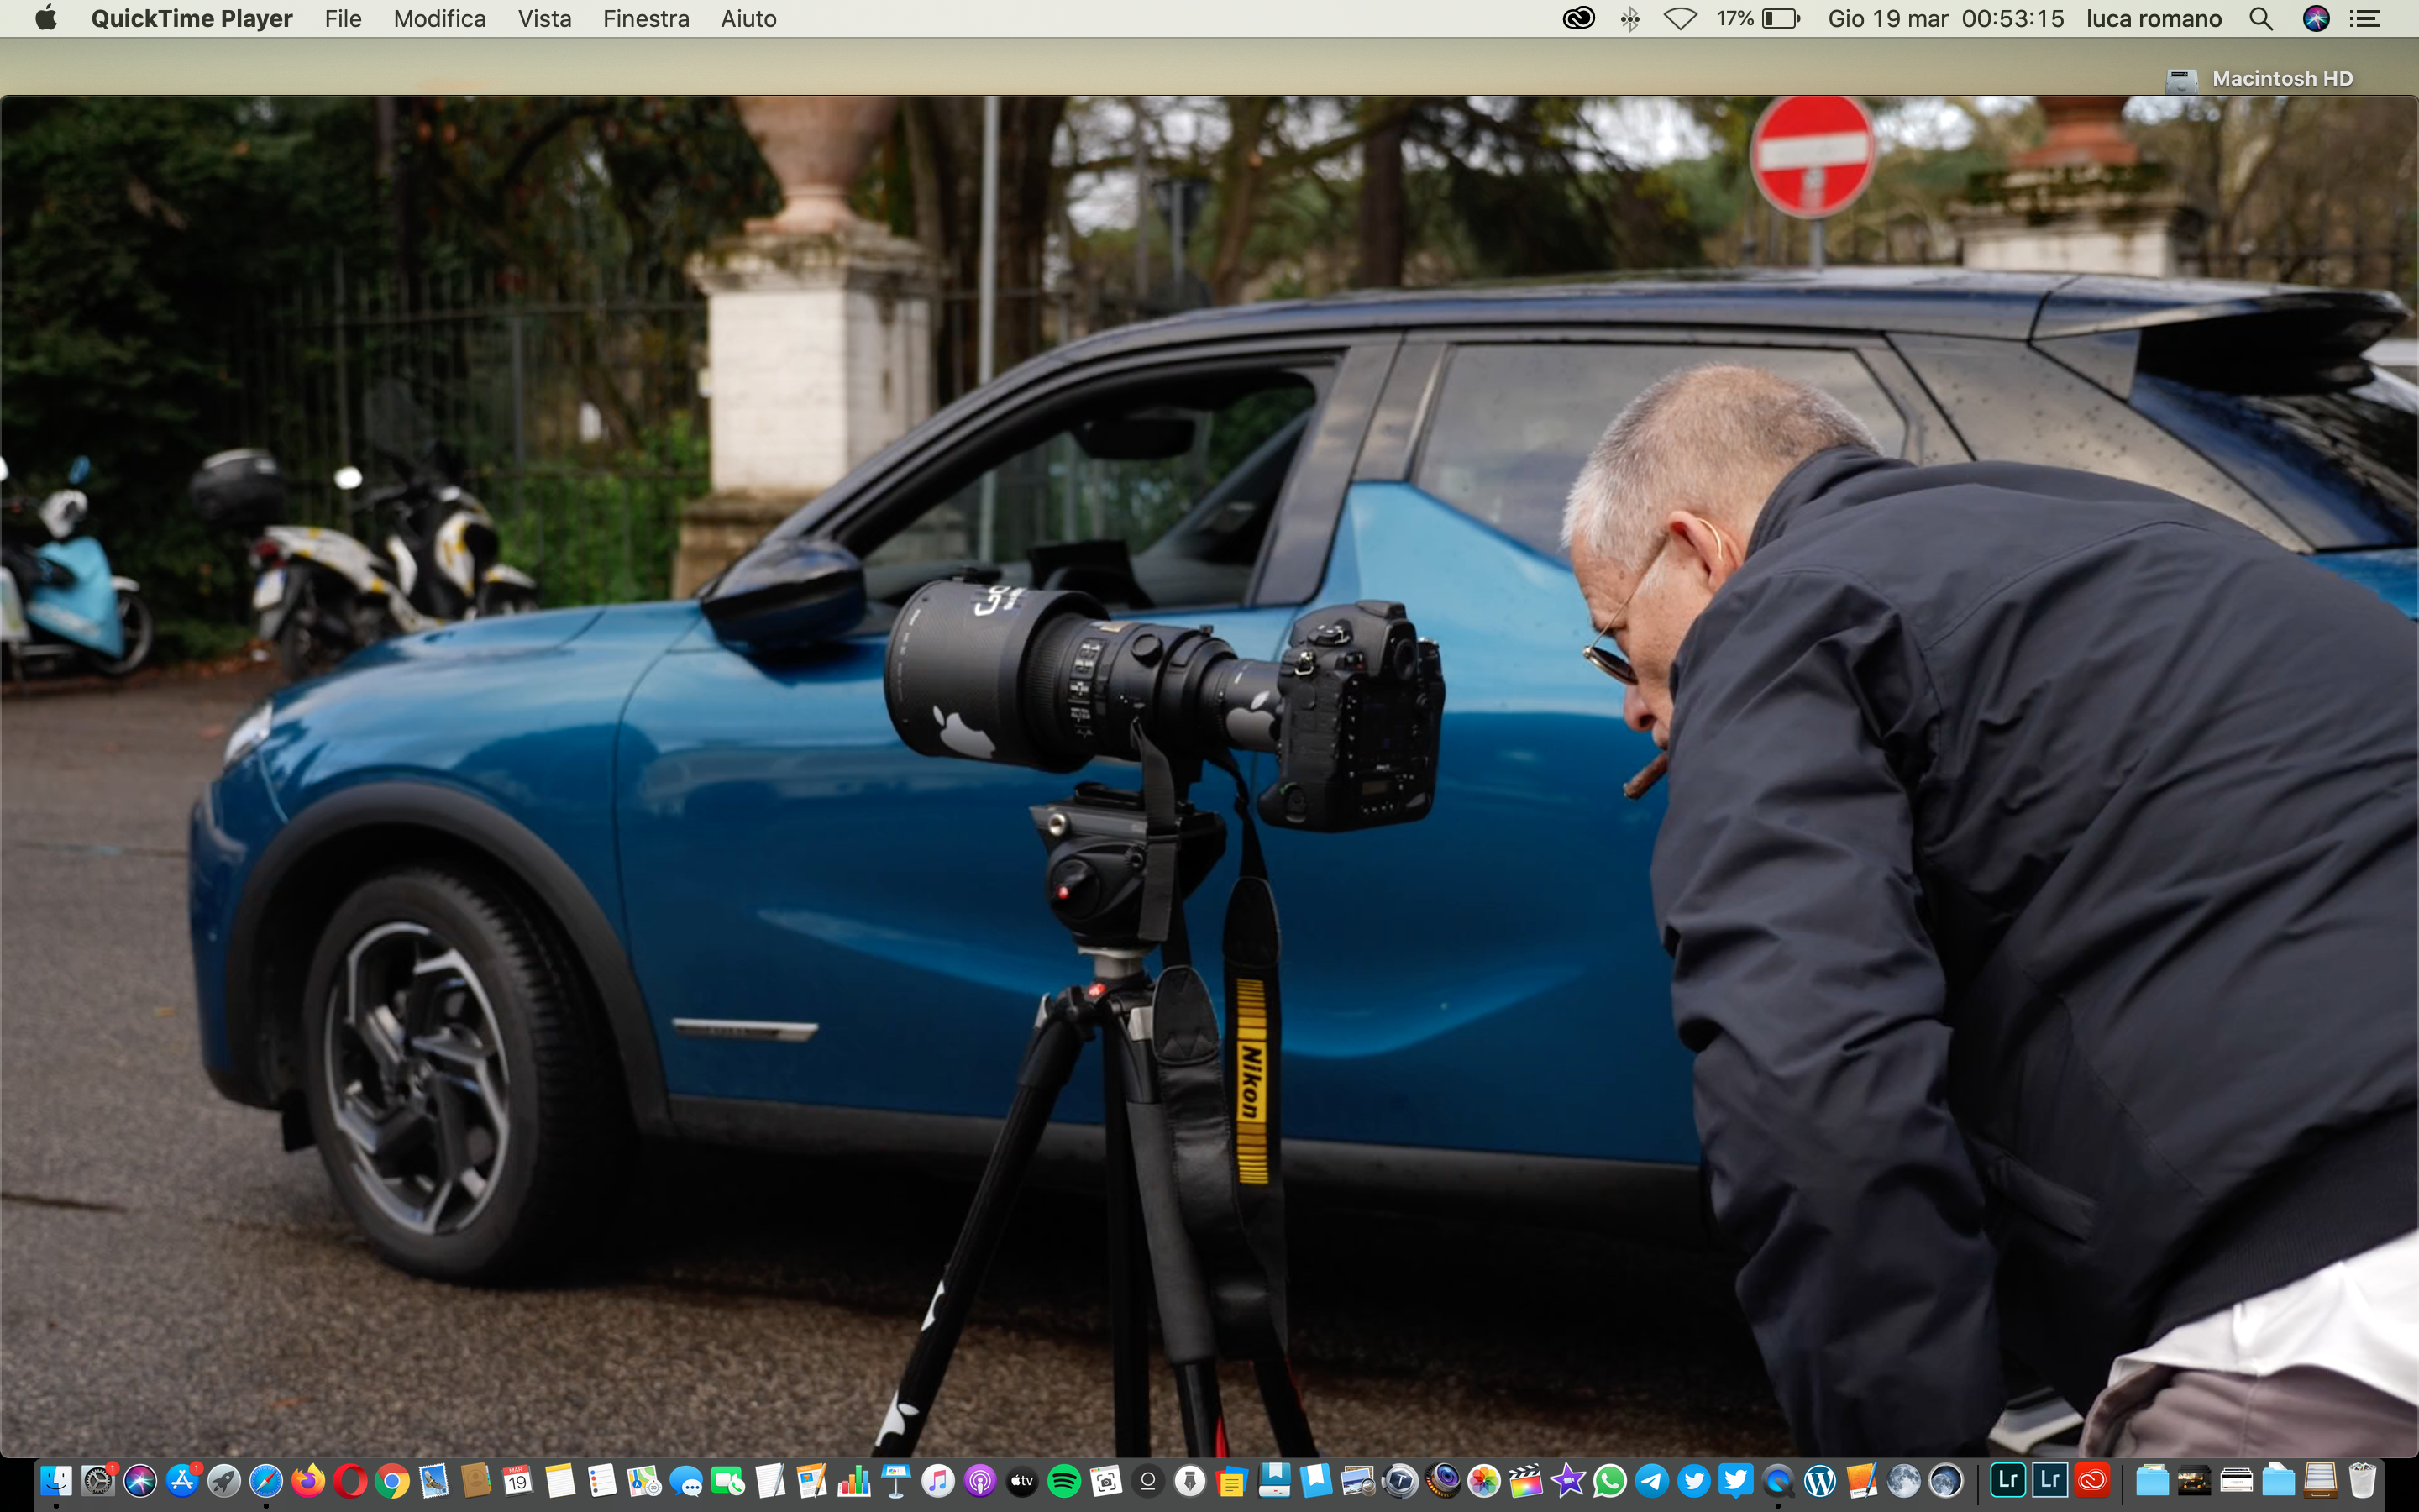2419x1512 pixels.
Task: Expand the Vista menu
Action: pyautogui.click(x=543, y=19)
